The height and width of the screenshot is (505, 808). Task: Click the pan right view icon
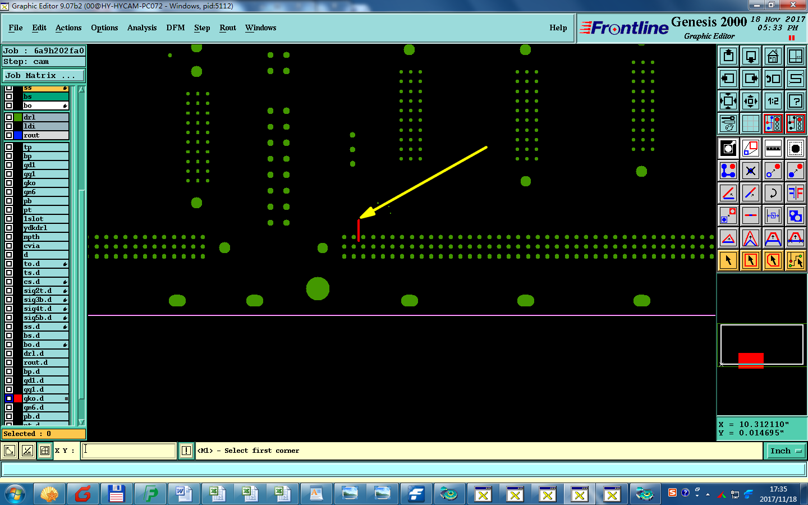pyautogui.click(x=751, y=79)
